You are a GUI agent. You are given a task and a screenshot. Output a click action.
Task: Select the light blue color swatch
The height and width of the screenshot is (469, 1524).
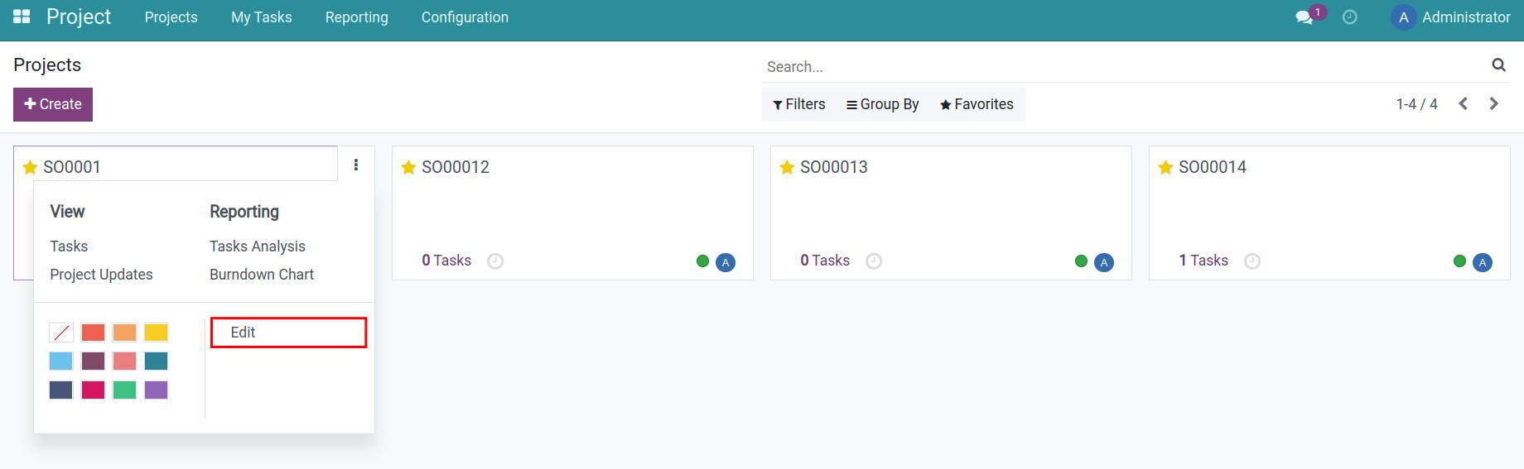tap(61, 361)
